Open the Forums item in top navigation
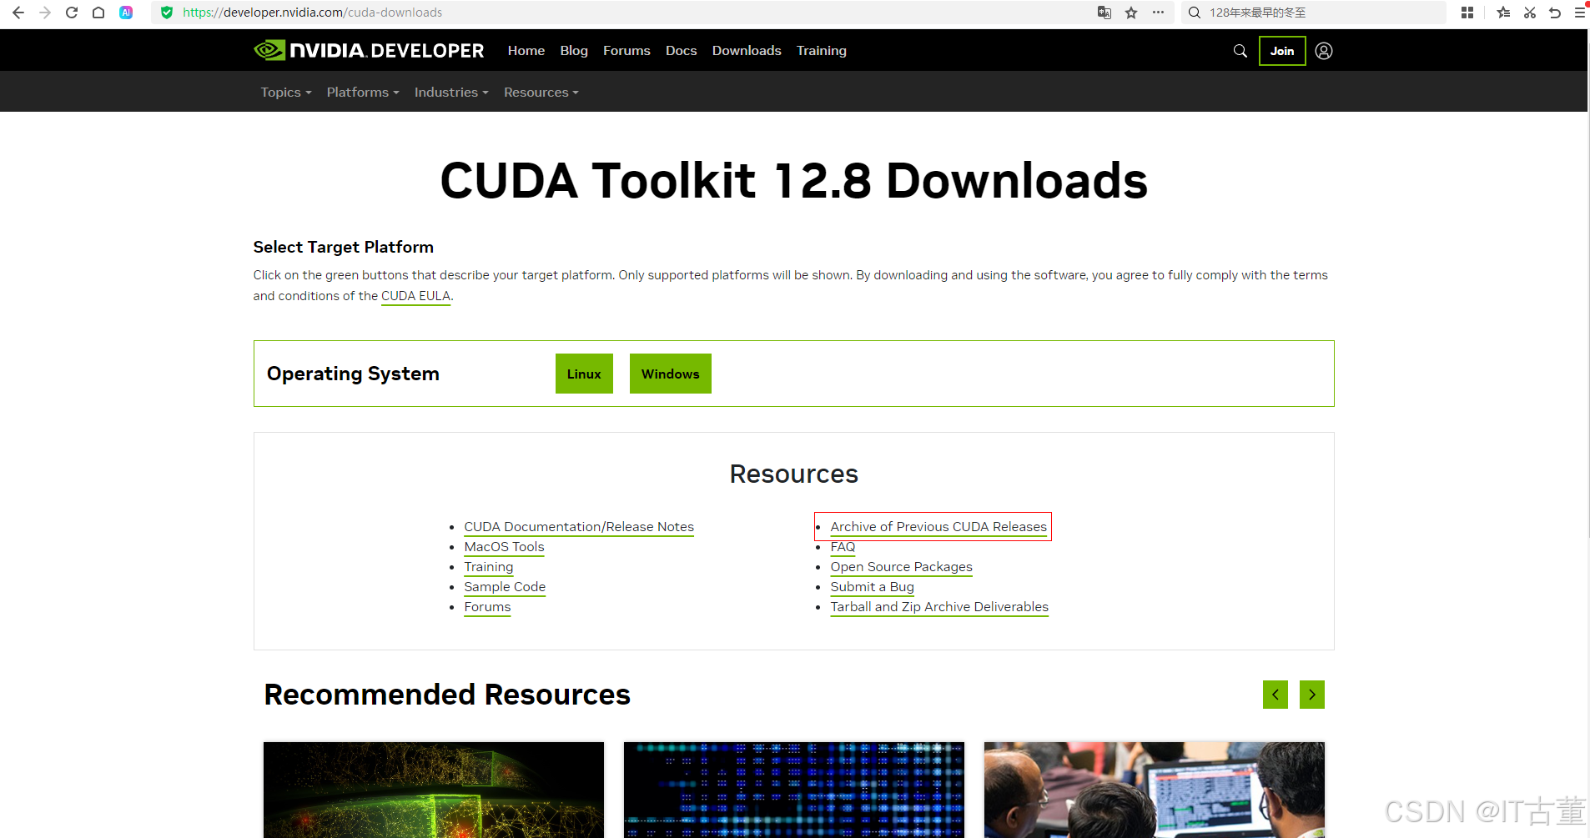This screenshot has height=838, width=1590. (x=626, y=50)
